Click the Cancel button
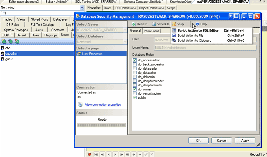The image size is (267, 157). click(222, 141)
